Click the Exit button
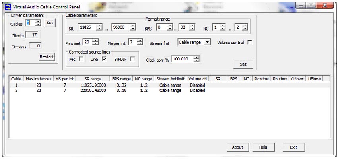Viewport: 338px width, 159px height. (x=293, y=147)
